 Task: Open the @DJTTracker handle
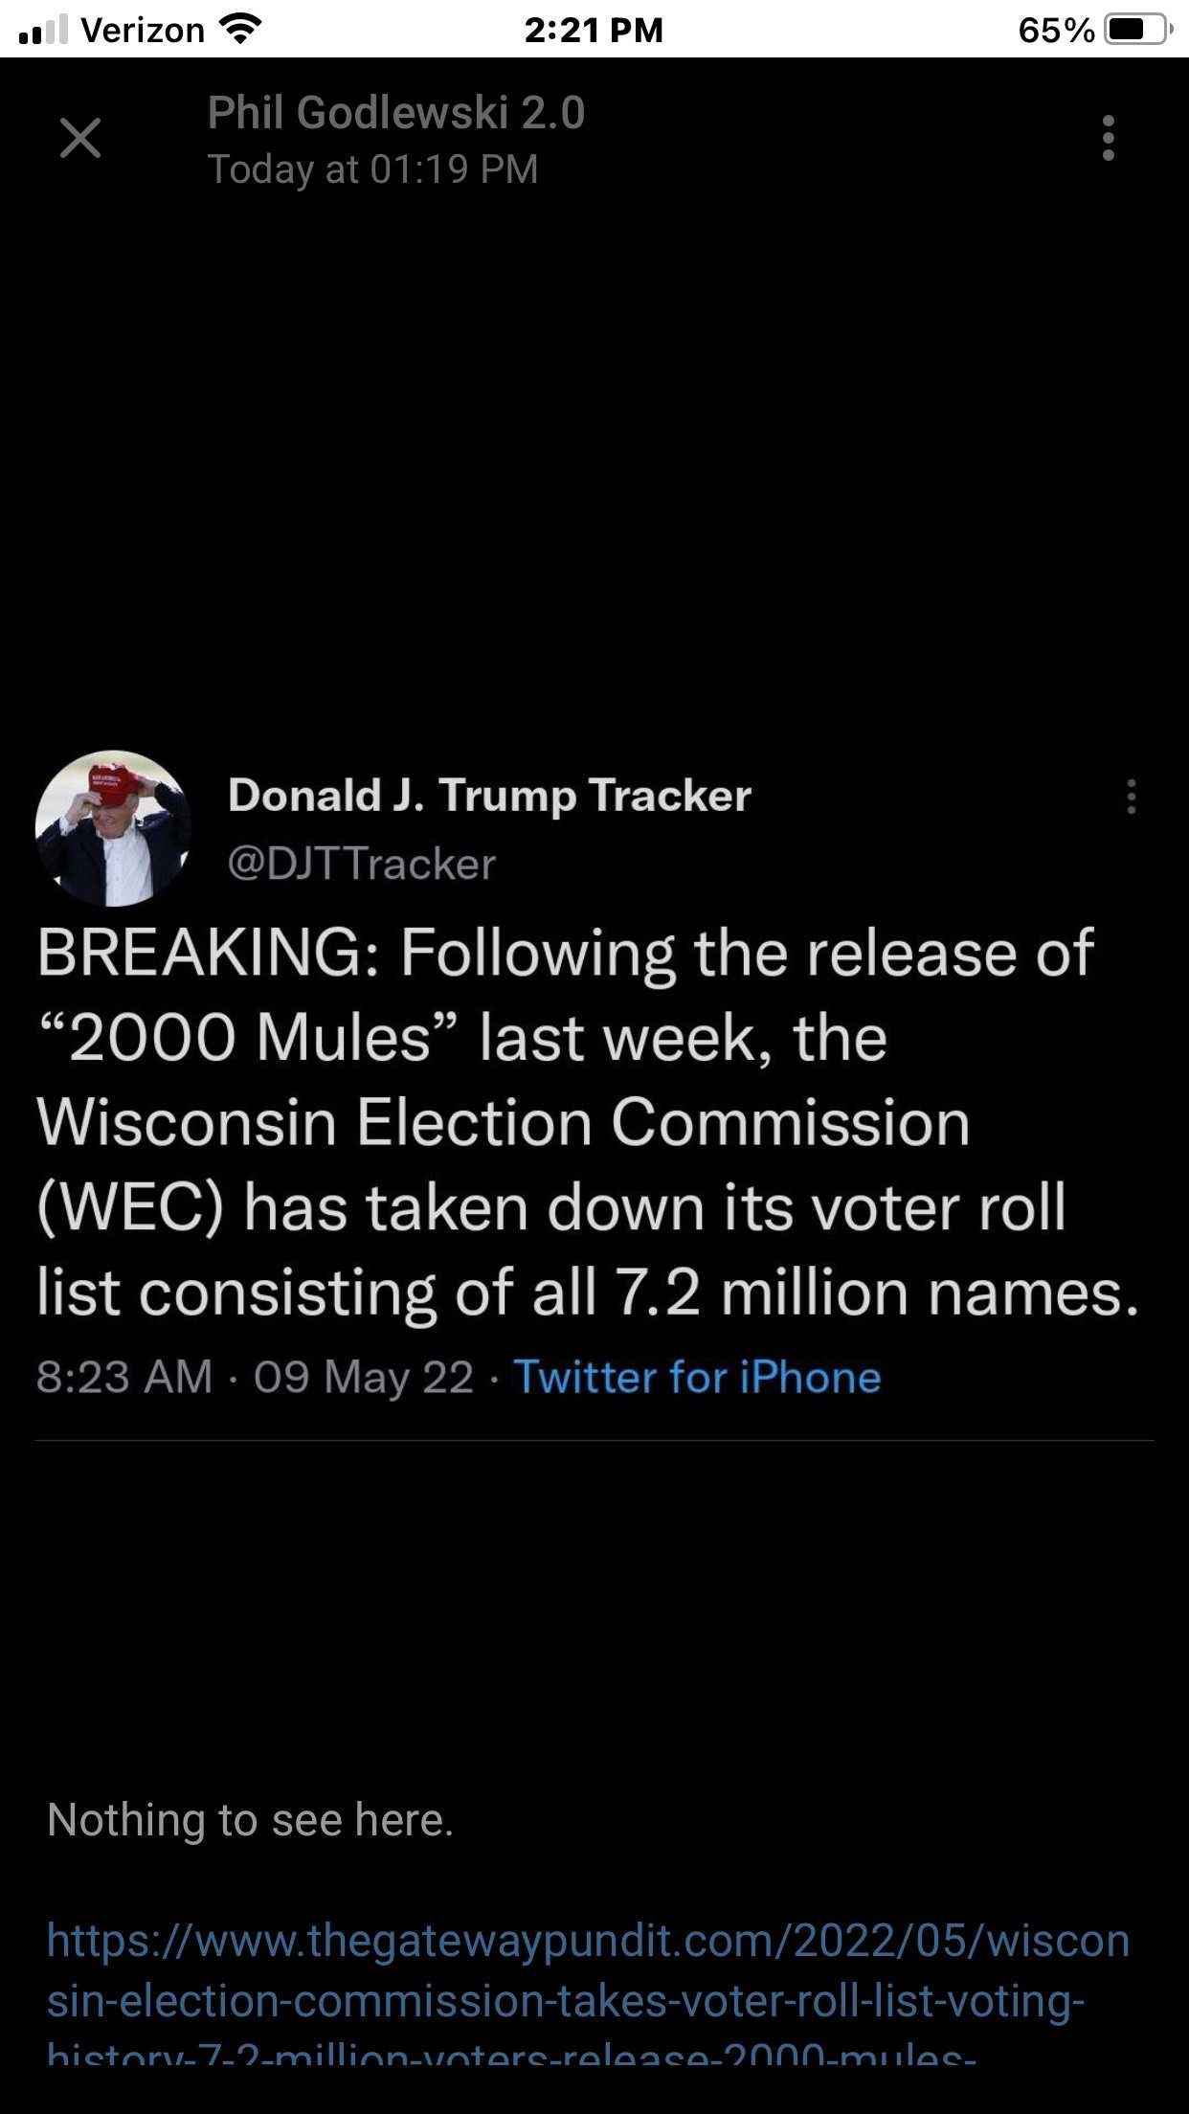click(362, 864)
